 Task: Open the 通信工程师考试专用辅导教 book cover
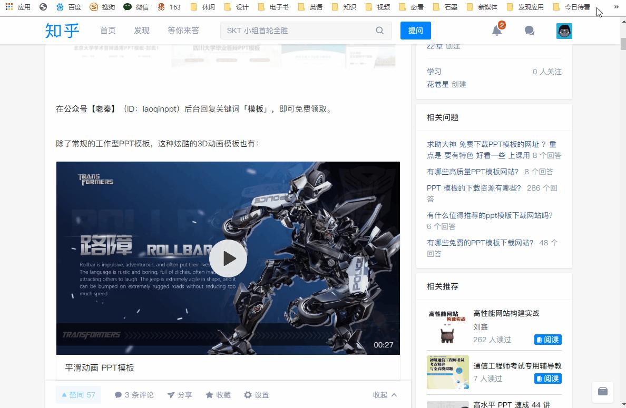tap(447, 372)
